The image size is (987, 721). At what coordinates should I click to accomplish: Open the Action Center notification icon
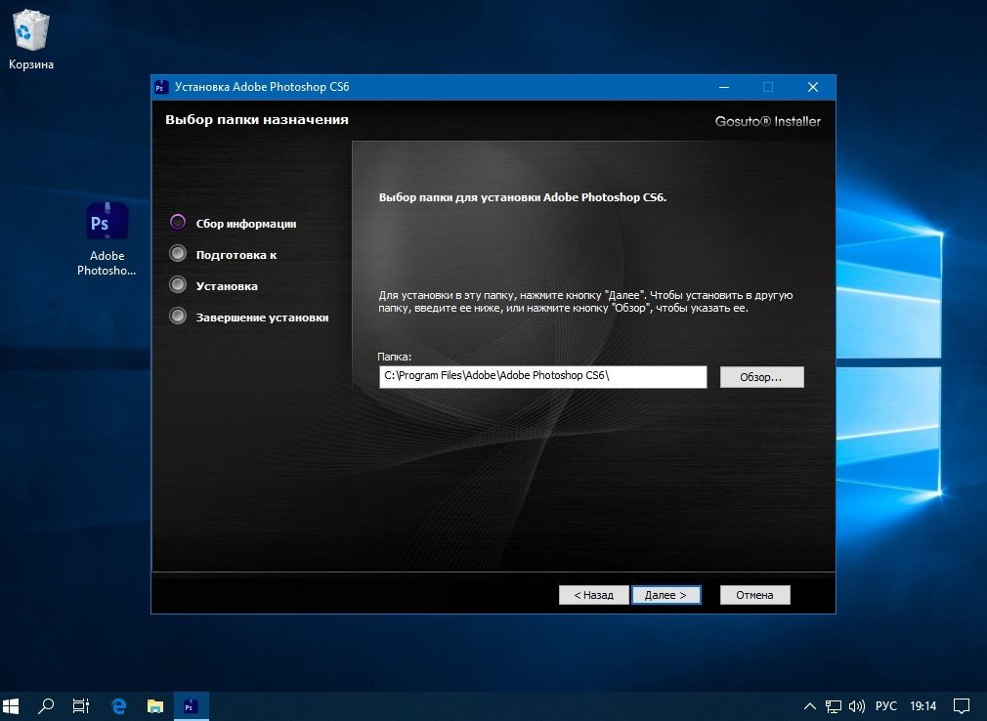[962, 706]
